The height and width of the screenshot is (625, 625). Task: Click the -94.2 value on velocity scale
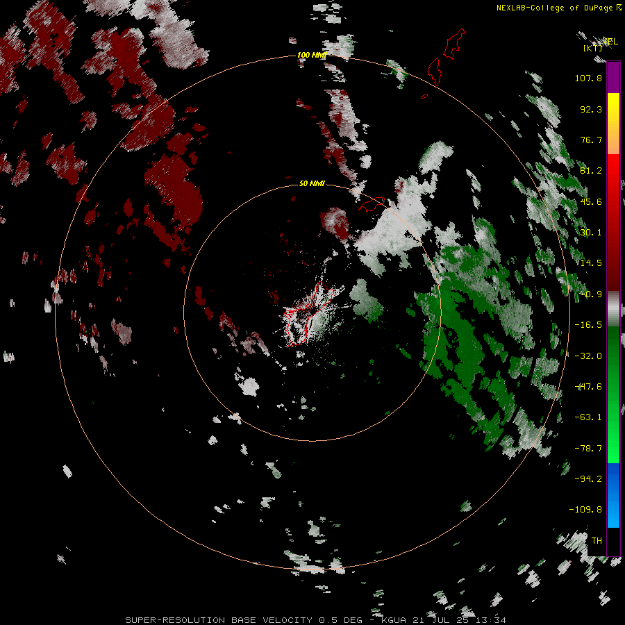tap(588, 479)
